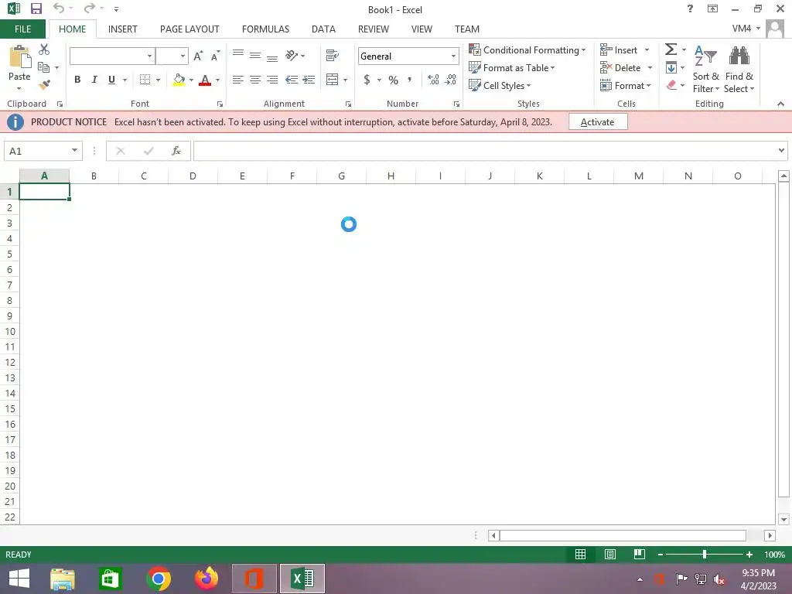Switch to the FORMULAS tab
The width and height of the screenshot is (792, 594).
pyautogui.click(x=266, y=29)
